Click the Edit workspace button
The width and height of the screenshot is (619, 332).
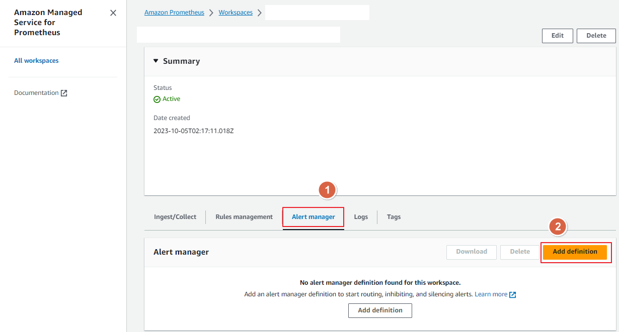(558, 36)
